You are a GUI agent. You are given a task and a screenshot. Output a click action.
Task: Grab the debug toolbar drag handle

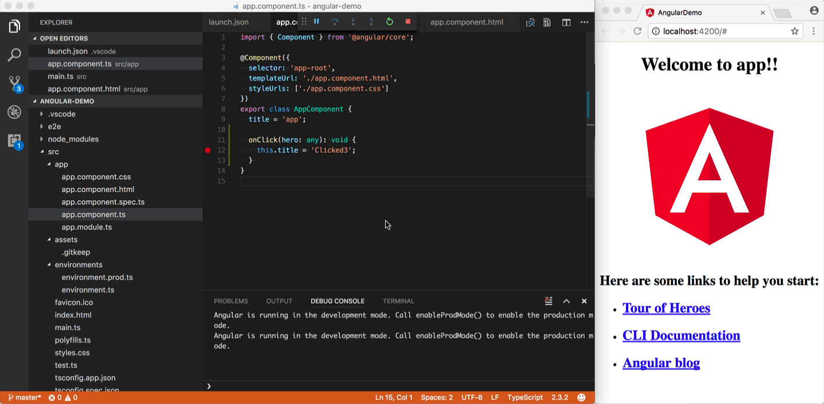304,22
